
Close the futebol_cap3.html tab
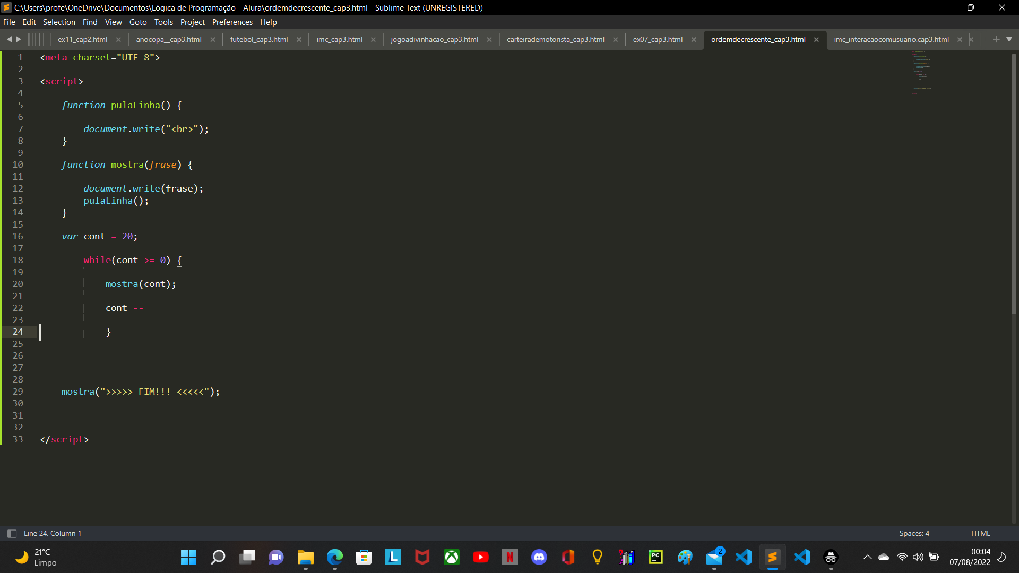[299, 40]
